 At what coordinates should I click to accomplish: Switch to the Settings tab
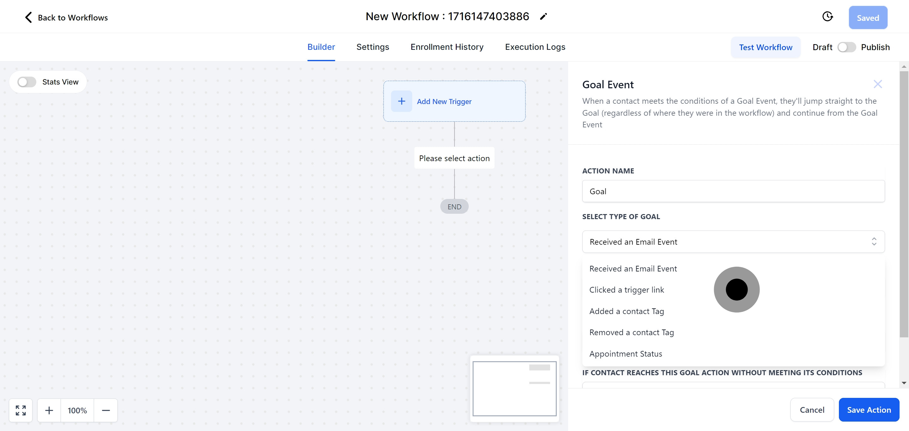[x=372, y=47]
